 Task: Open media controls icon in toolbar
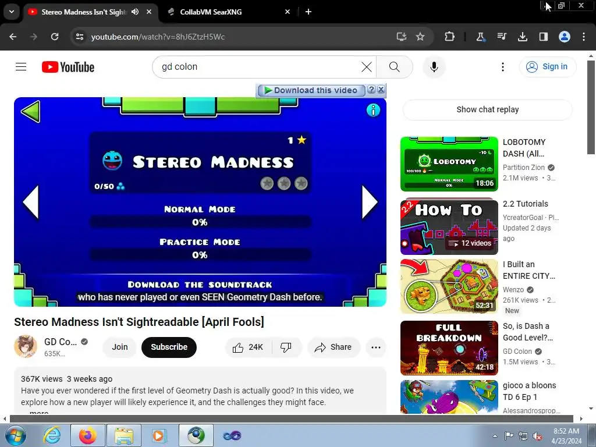point(502,37)
